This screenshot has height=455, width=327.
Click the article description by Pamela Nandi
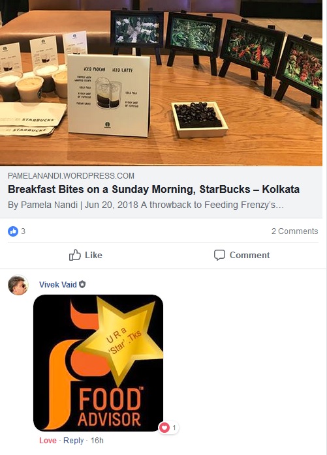click(146, 205)
